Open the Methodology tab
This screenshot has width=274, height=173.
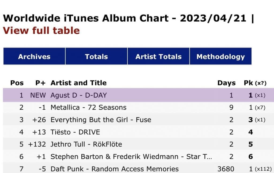coord(220,57)
